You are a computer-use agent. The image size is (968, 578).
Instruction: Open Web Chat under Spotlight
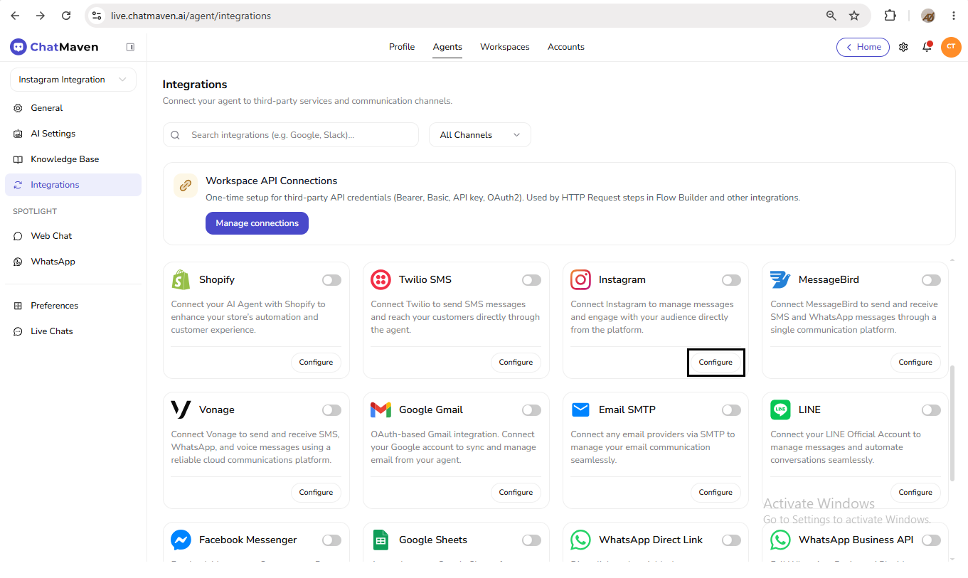click(73, 236)
